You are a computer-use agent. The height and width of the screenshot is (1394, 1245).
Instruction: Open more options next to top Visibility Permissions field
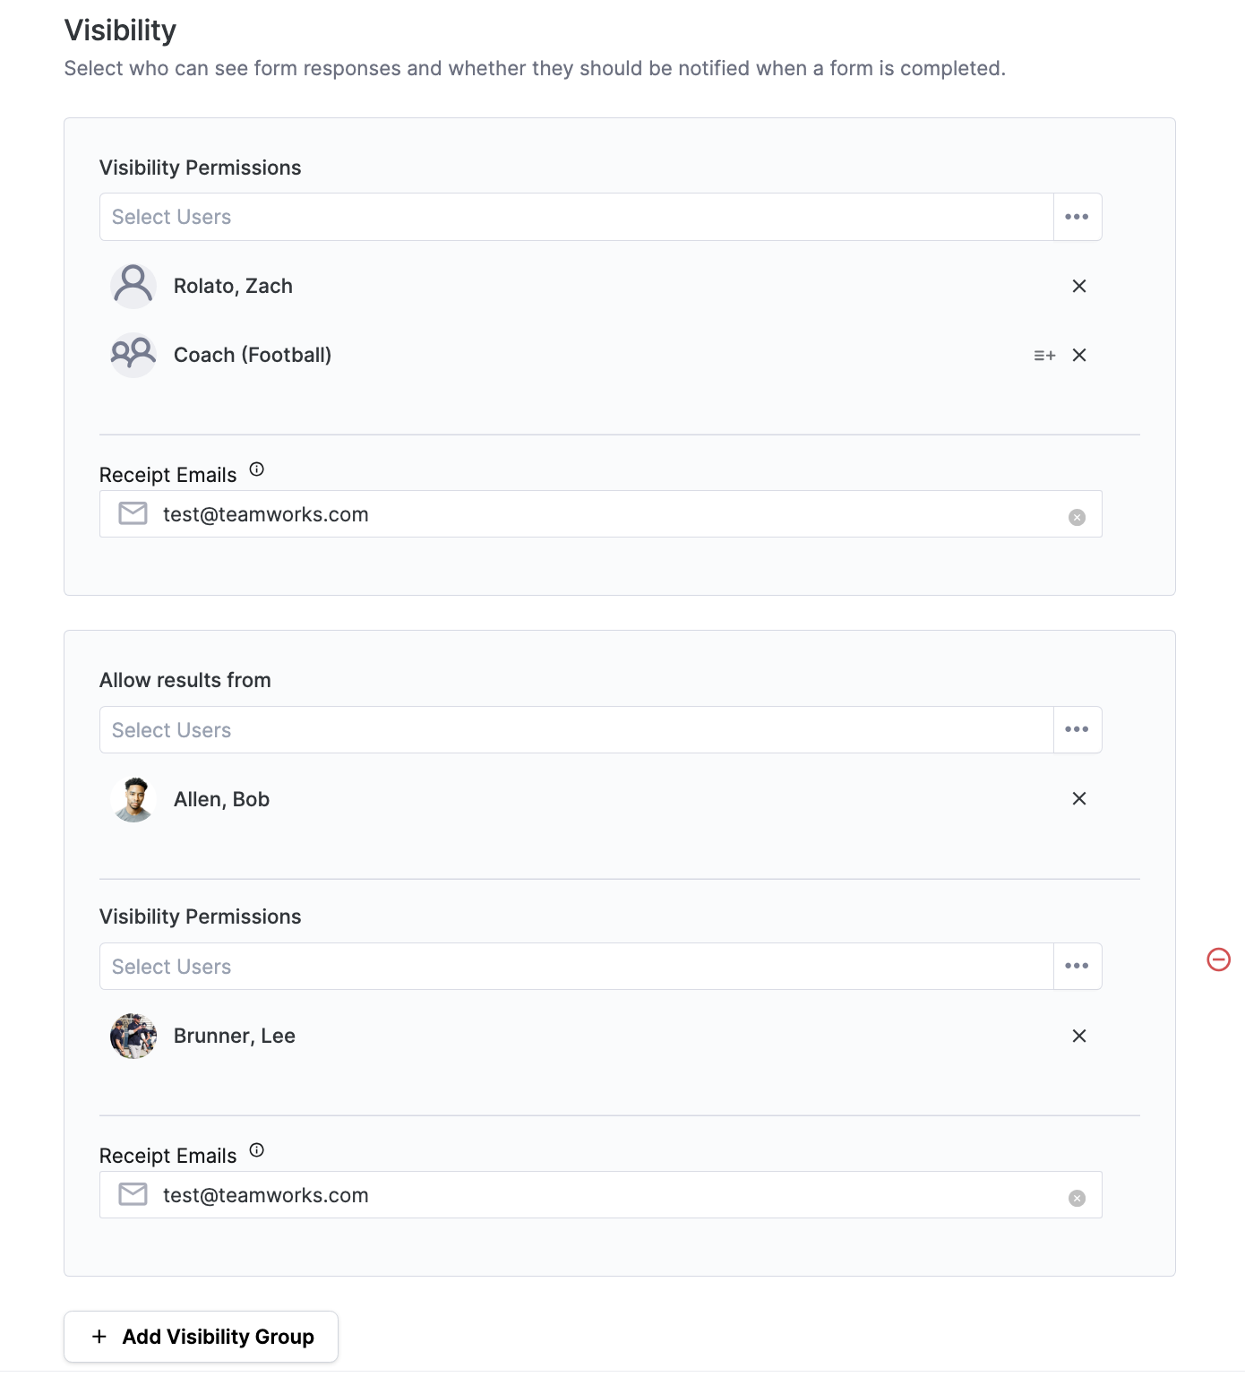[x=1077, y=216]
